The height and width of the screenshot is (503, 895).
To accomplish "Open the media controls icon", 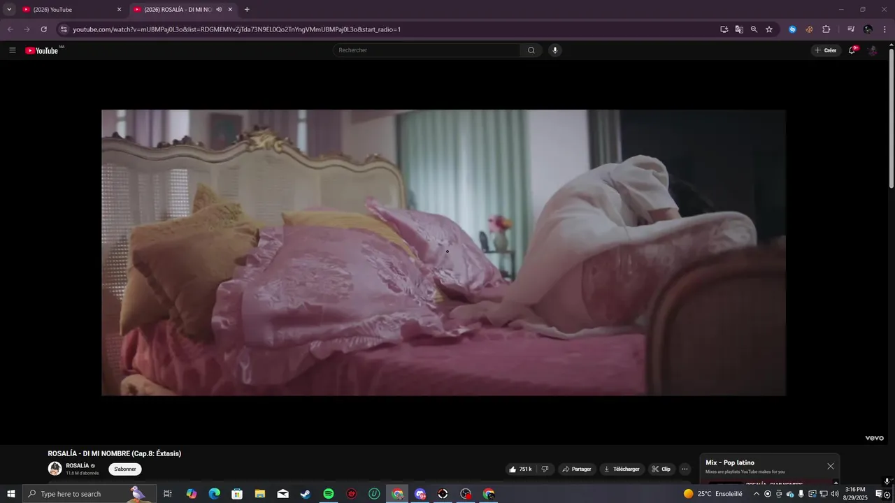I will click(851, 29).
